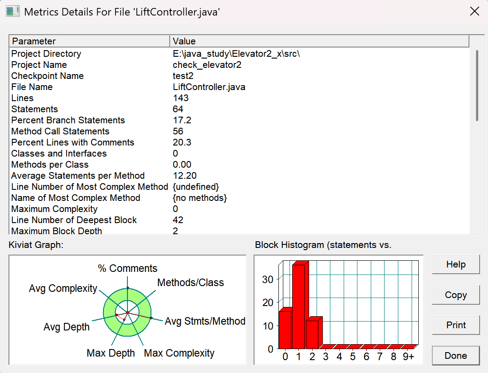
Task: Click the {undefined} value
Action: [x=196, y=186]
